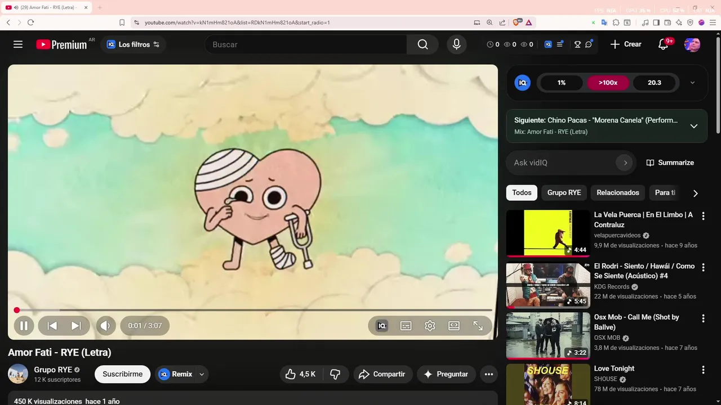Open Osx Mob - Call Me thumbnail
This screenshot has height=405, width=721.
coord(548,336)
